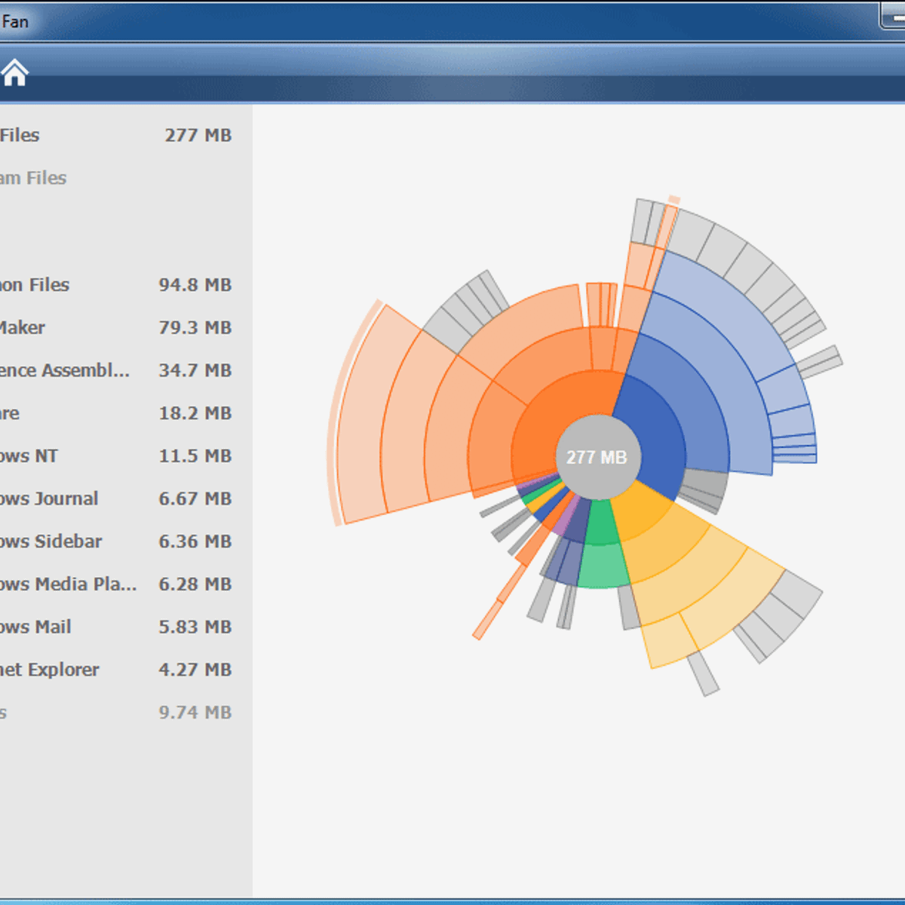Screen dimensions: 905x905
Task: Click the dark green segment below chart center
Action: pyautogui.click(x=602, y=526)
